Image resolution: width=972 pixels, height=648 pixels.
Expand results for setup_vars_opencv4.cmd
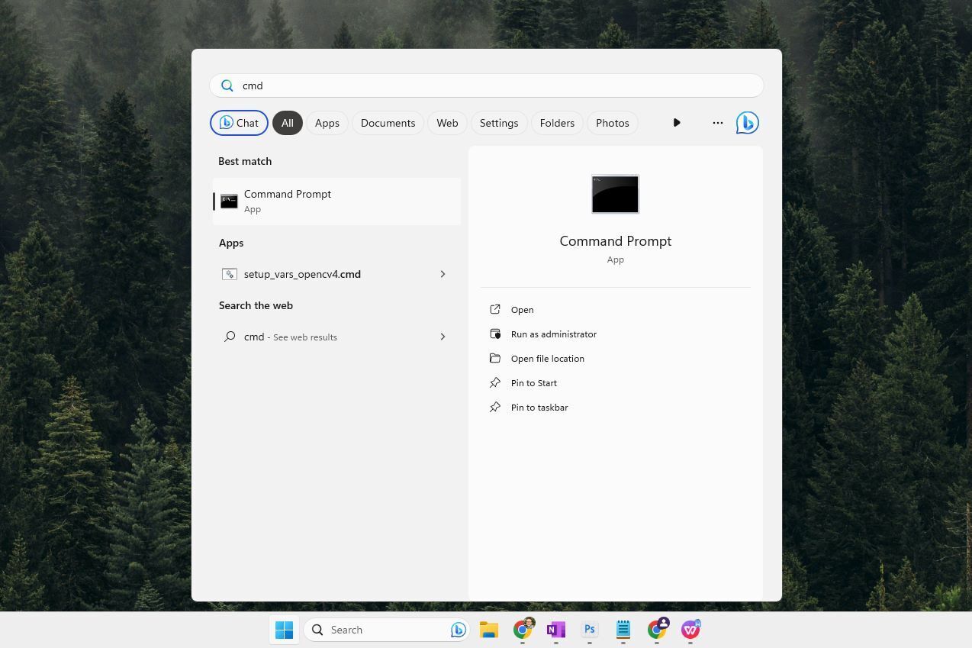443,274
